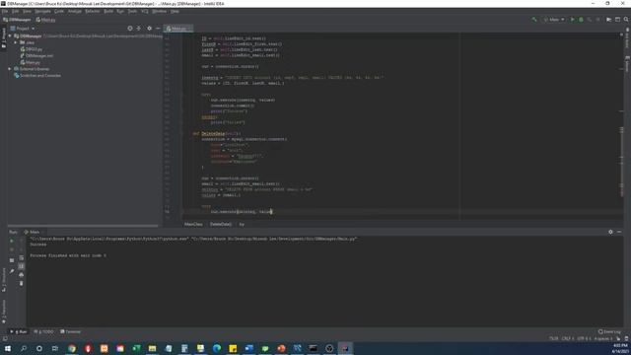The image size is (631, 355).
Task: Open the TODO tool window button
Action: [43, 331]
